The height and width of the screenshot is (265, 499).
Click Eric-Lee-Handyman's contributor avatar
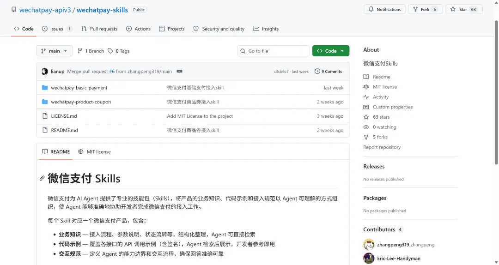click(x=369, y=258)
